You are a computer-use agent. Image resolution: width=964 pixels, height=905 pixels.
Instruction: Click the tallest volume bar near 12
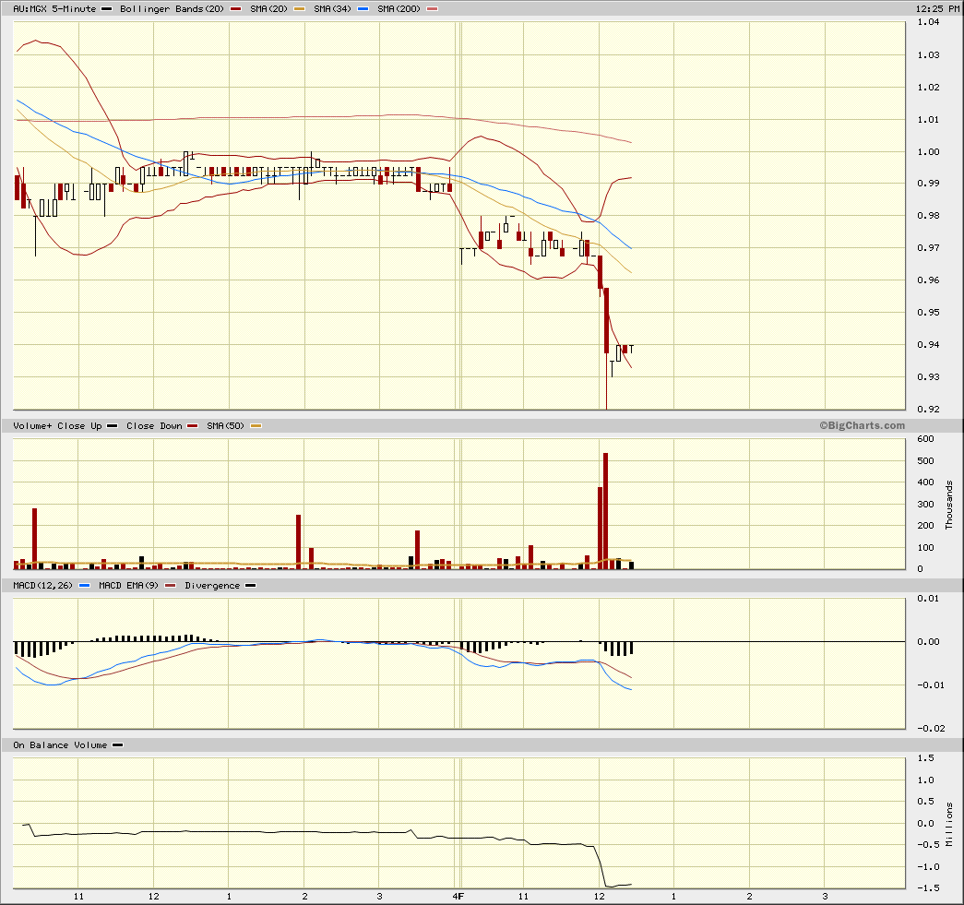(x=605, y=511)
